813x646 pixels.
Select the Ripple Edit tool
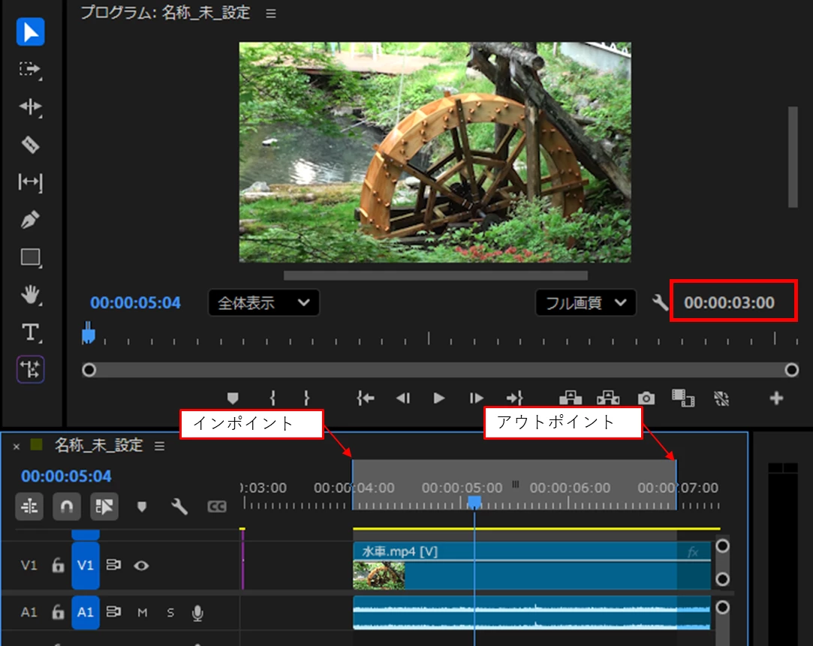coord(30,107)
